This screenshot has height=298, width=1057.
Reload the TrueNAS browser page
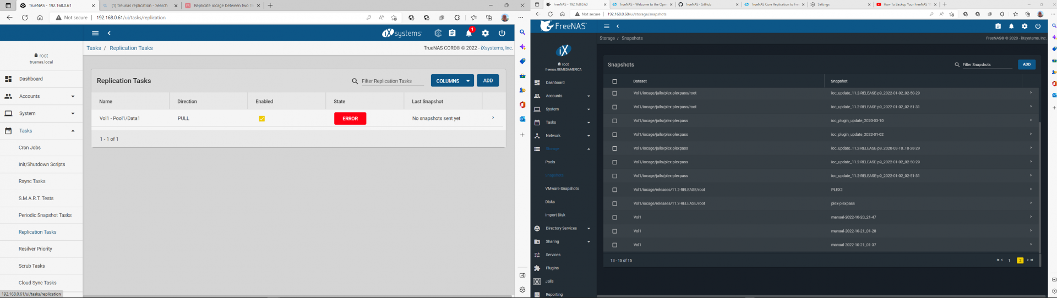click(25, 18)
